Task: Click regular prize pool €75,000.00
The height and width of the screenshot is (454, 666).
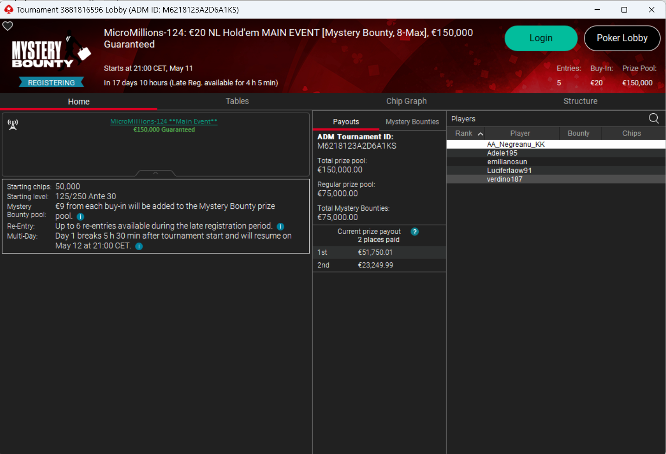Action: (338, 194)
